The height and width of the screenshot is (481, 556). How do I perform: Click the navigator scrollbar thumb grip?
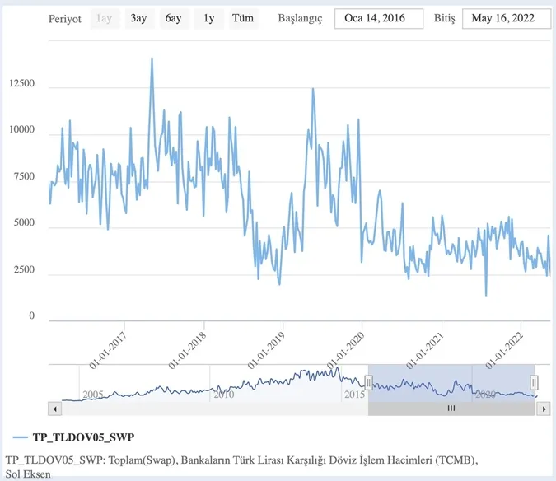pos(451,409)
